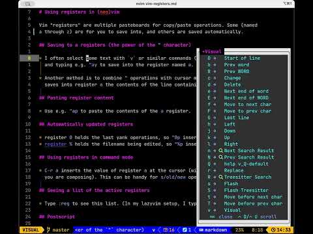The width and height of the screenshot is (313, 234).
Task: Select the Last line entry
Action: coord(237,118)
